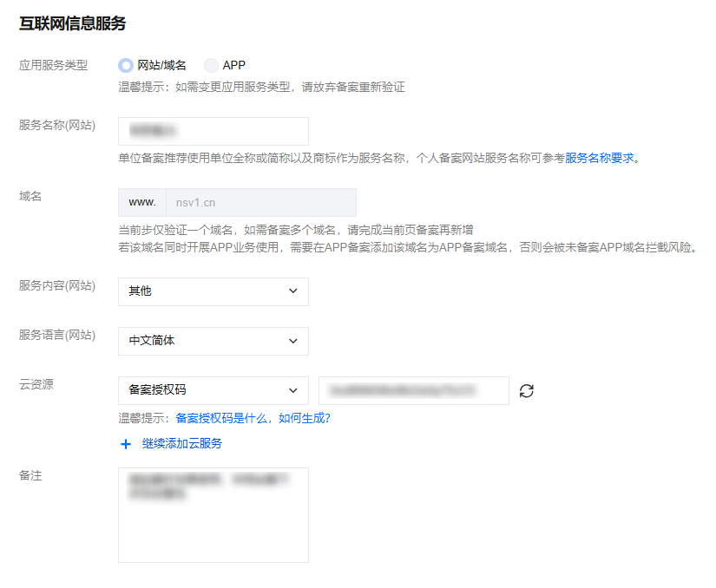Select the 网站/域名 radio button
Viewport: 716px width, 588px height.
tap(126, 65)
